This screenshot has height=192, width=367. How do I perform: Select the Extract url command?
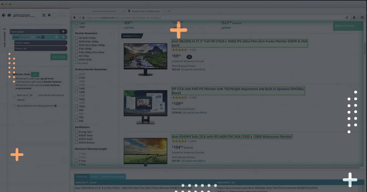click(x=41, y=48)
